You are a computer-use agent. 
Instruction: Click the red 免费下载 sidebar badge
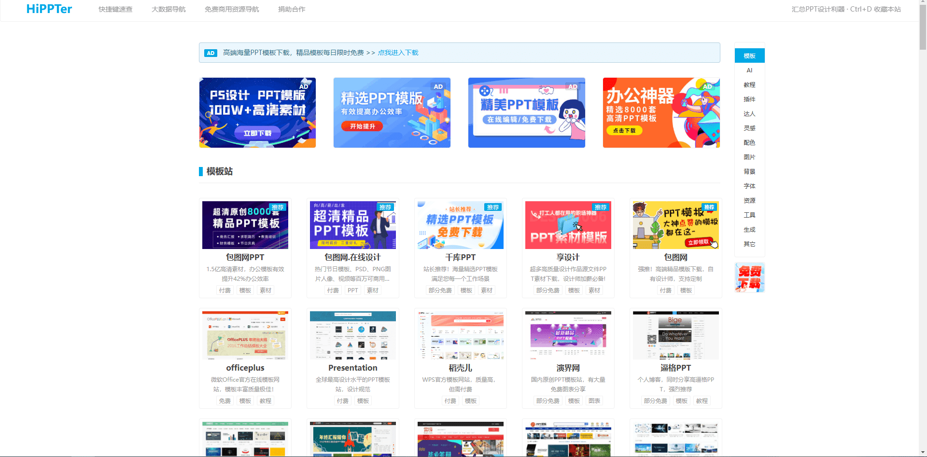pos(749,277)
